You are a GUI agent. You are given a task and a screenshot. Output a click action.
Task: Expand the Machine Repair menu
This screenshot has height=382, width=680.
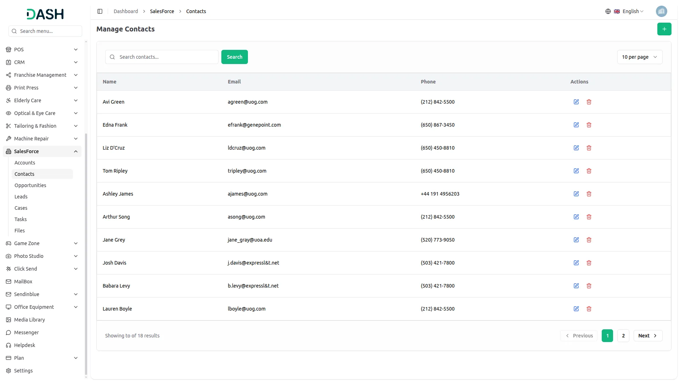[42, 139]
